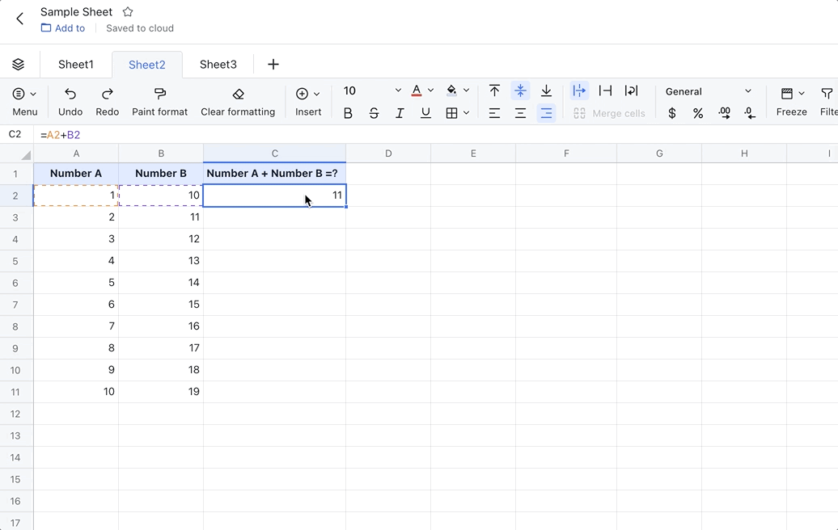Image resolution: width=838 pixels, height=530 pixels.
Task: Toggle right horizontal alignment
Action: [546, 113]
